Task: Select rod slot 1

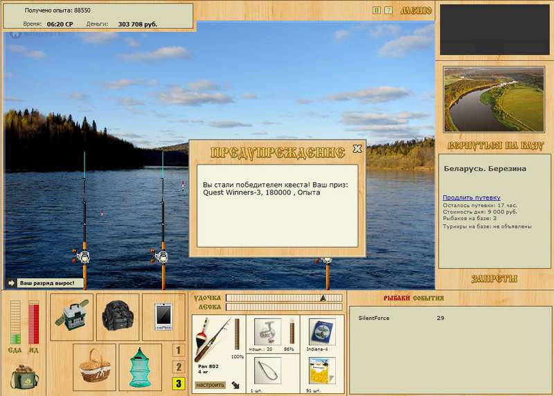Action: [179, 350]
